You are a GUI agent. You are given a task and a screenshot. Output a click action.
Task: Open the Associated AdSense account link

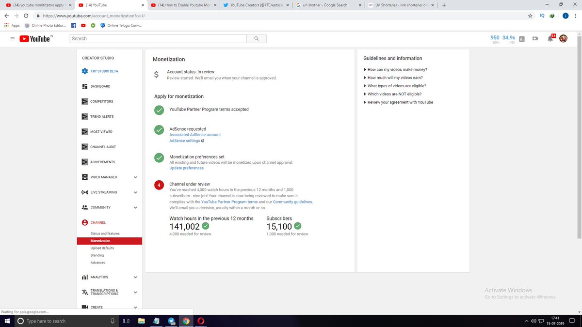pyautogui.click(x=195, y=135)
